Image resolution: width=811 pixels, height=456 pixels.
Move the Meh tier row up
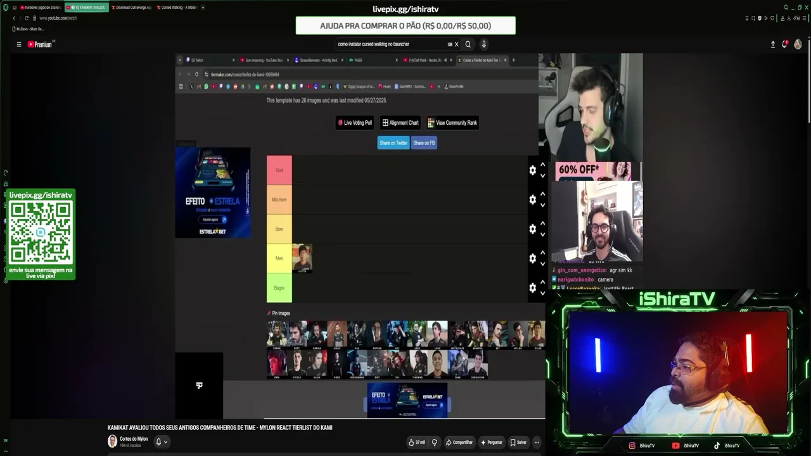pyautogui.click(x=542, y=253)
